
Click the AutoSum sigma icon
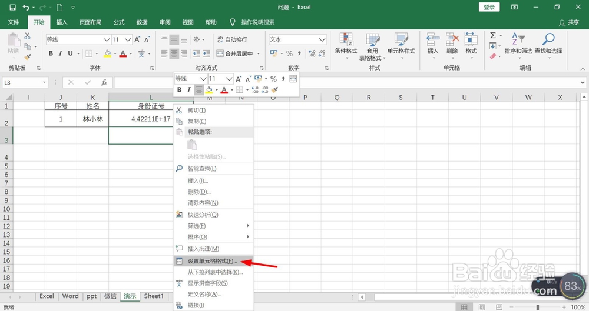(x=493, y=35)
